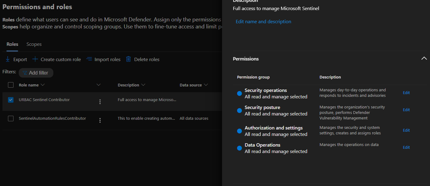The width and height of the screenshot is (430, 186).
Task: Click the blue dot next to Authorization and settings
Action: (240, 131)
